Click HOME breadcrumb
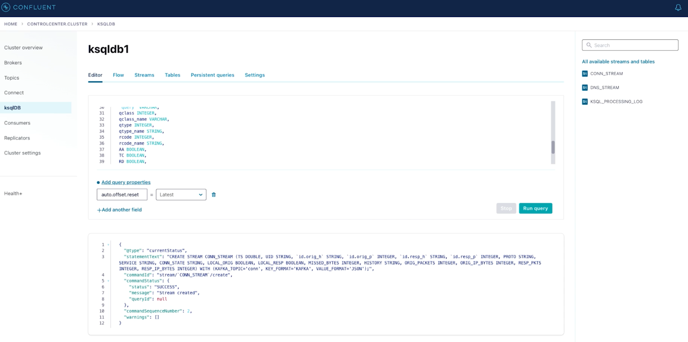688x342 pixels. click(x=11, y=24)
